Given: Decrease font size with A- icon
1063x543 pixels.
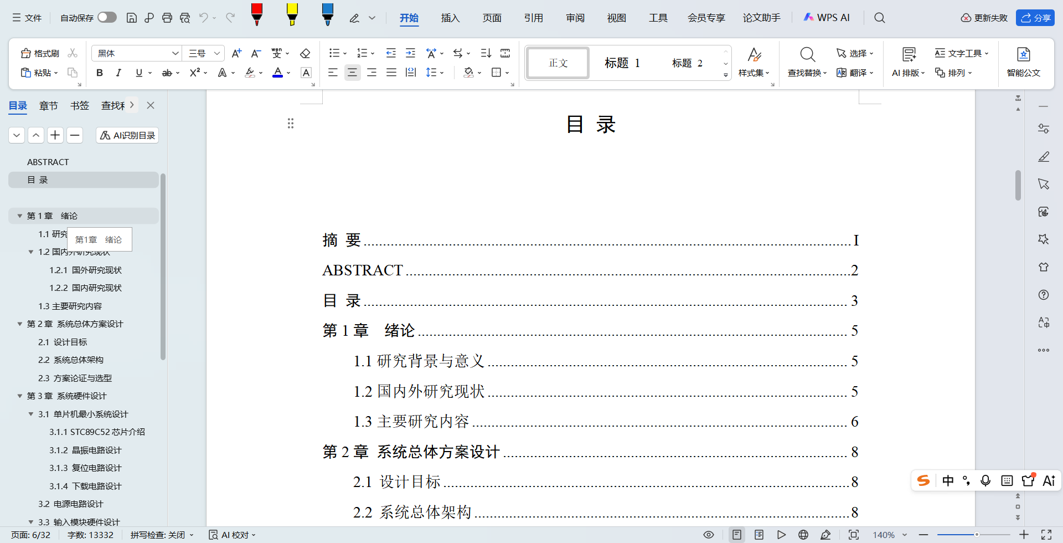Looking at the screenshot, I should (256, 53).
